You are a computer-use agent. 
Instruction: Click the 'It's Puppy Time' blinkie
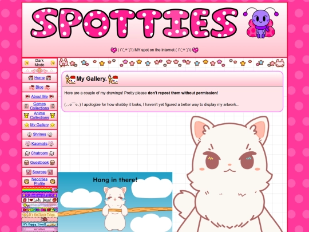click(39, 225)
